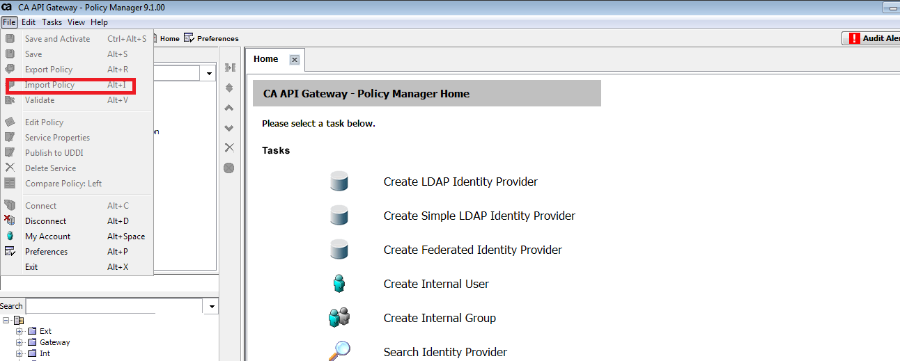The height and width of the screenshot is (361, 900).
Task: Click the Search Identity Provider link
Action: 445,352
